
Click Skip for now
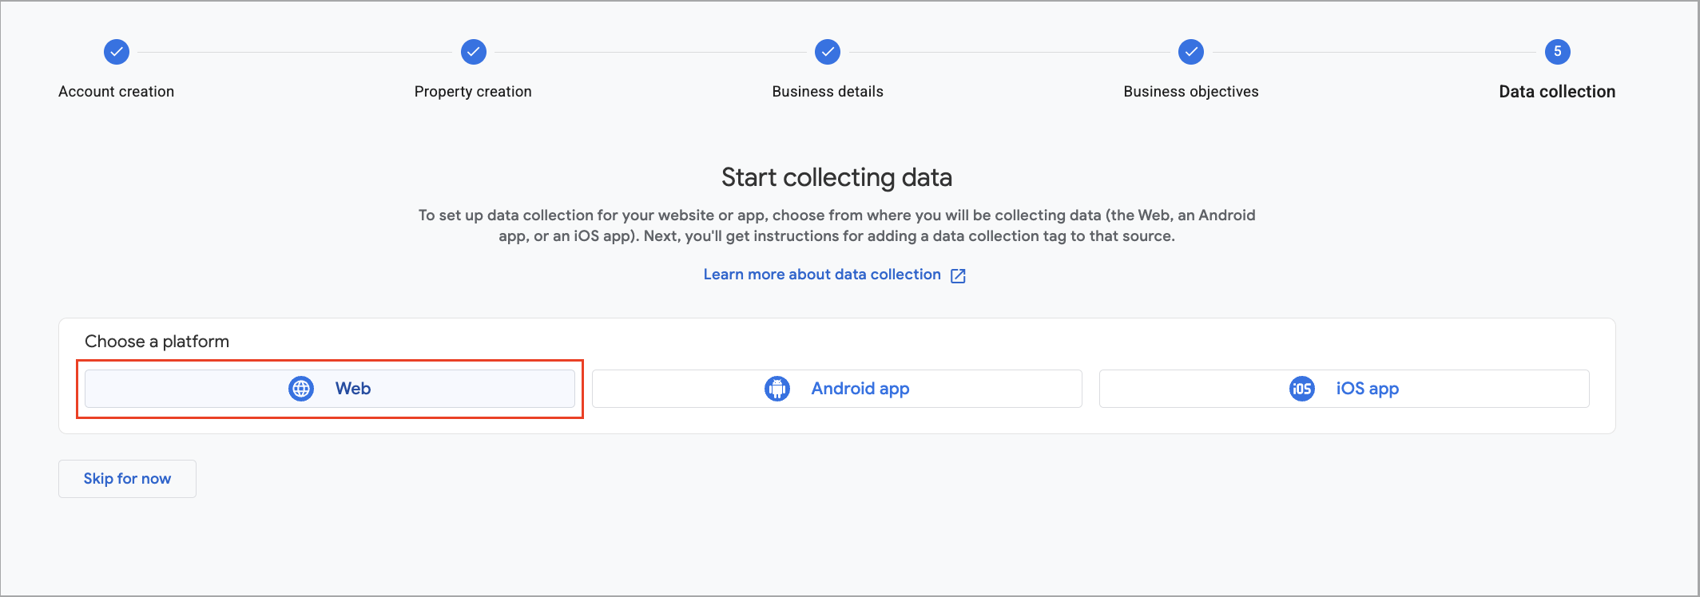click(x=127, y=479)
